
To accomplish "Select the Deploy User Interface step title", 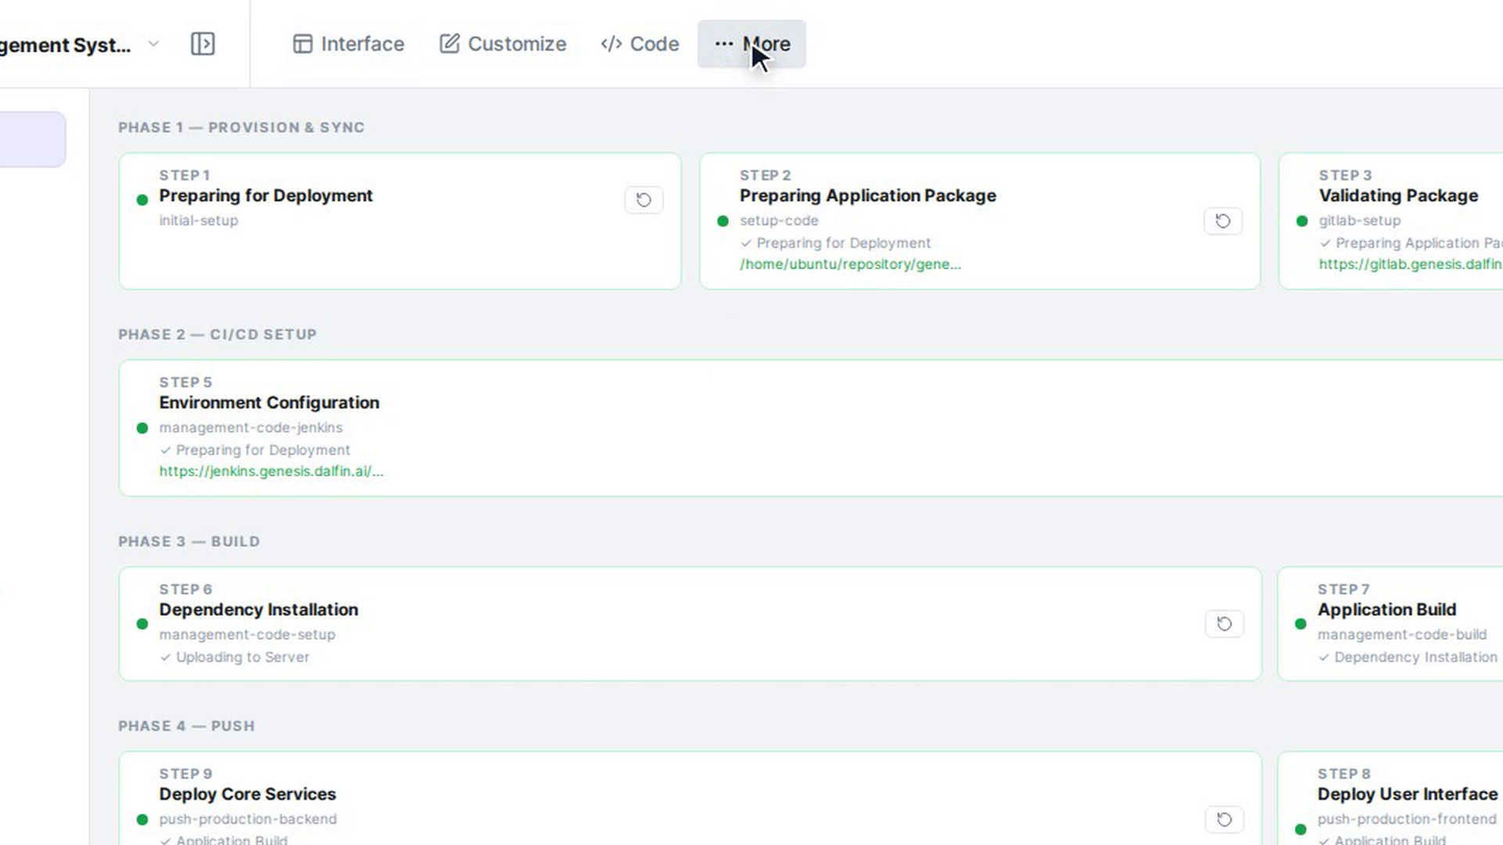I will click(1407, 794).
